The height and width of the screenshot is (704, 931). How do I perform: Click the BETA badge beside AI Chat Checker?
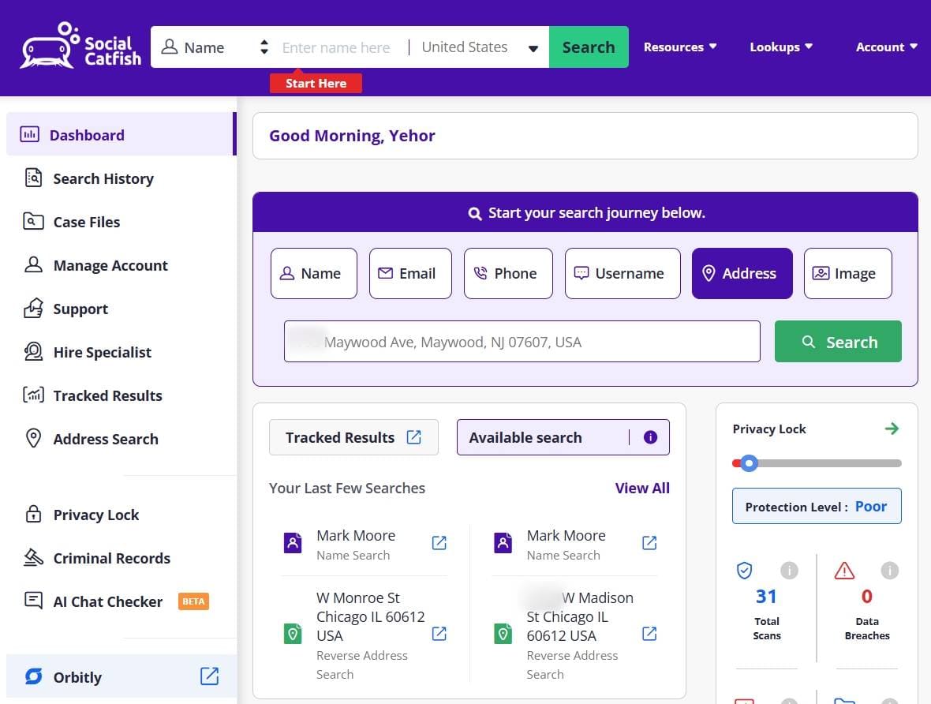coord(193,601)
